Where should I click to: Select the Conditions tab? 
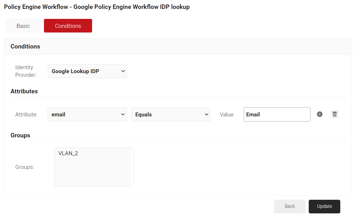68,26
